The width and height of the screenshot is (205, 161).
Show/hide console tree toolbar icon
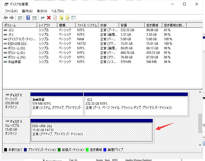tap(20, 18)
